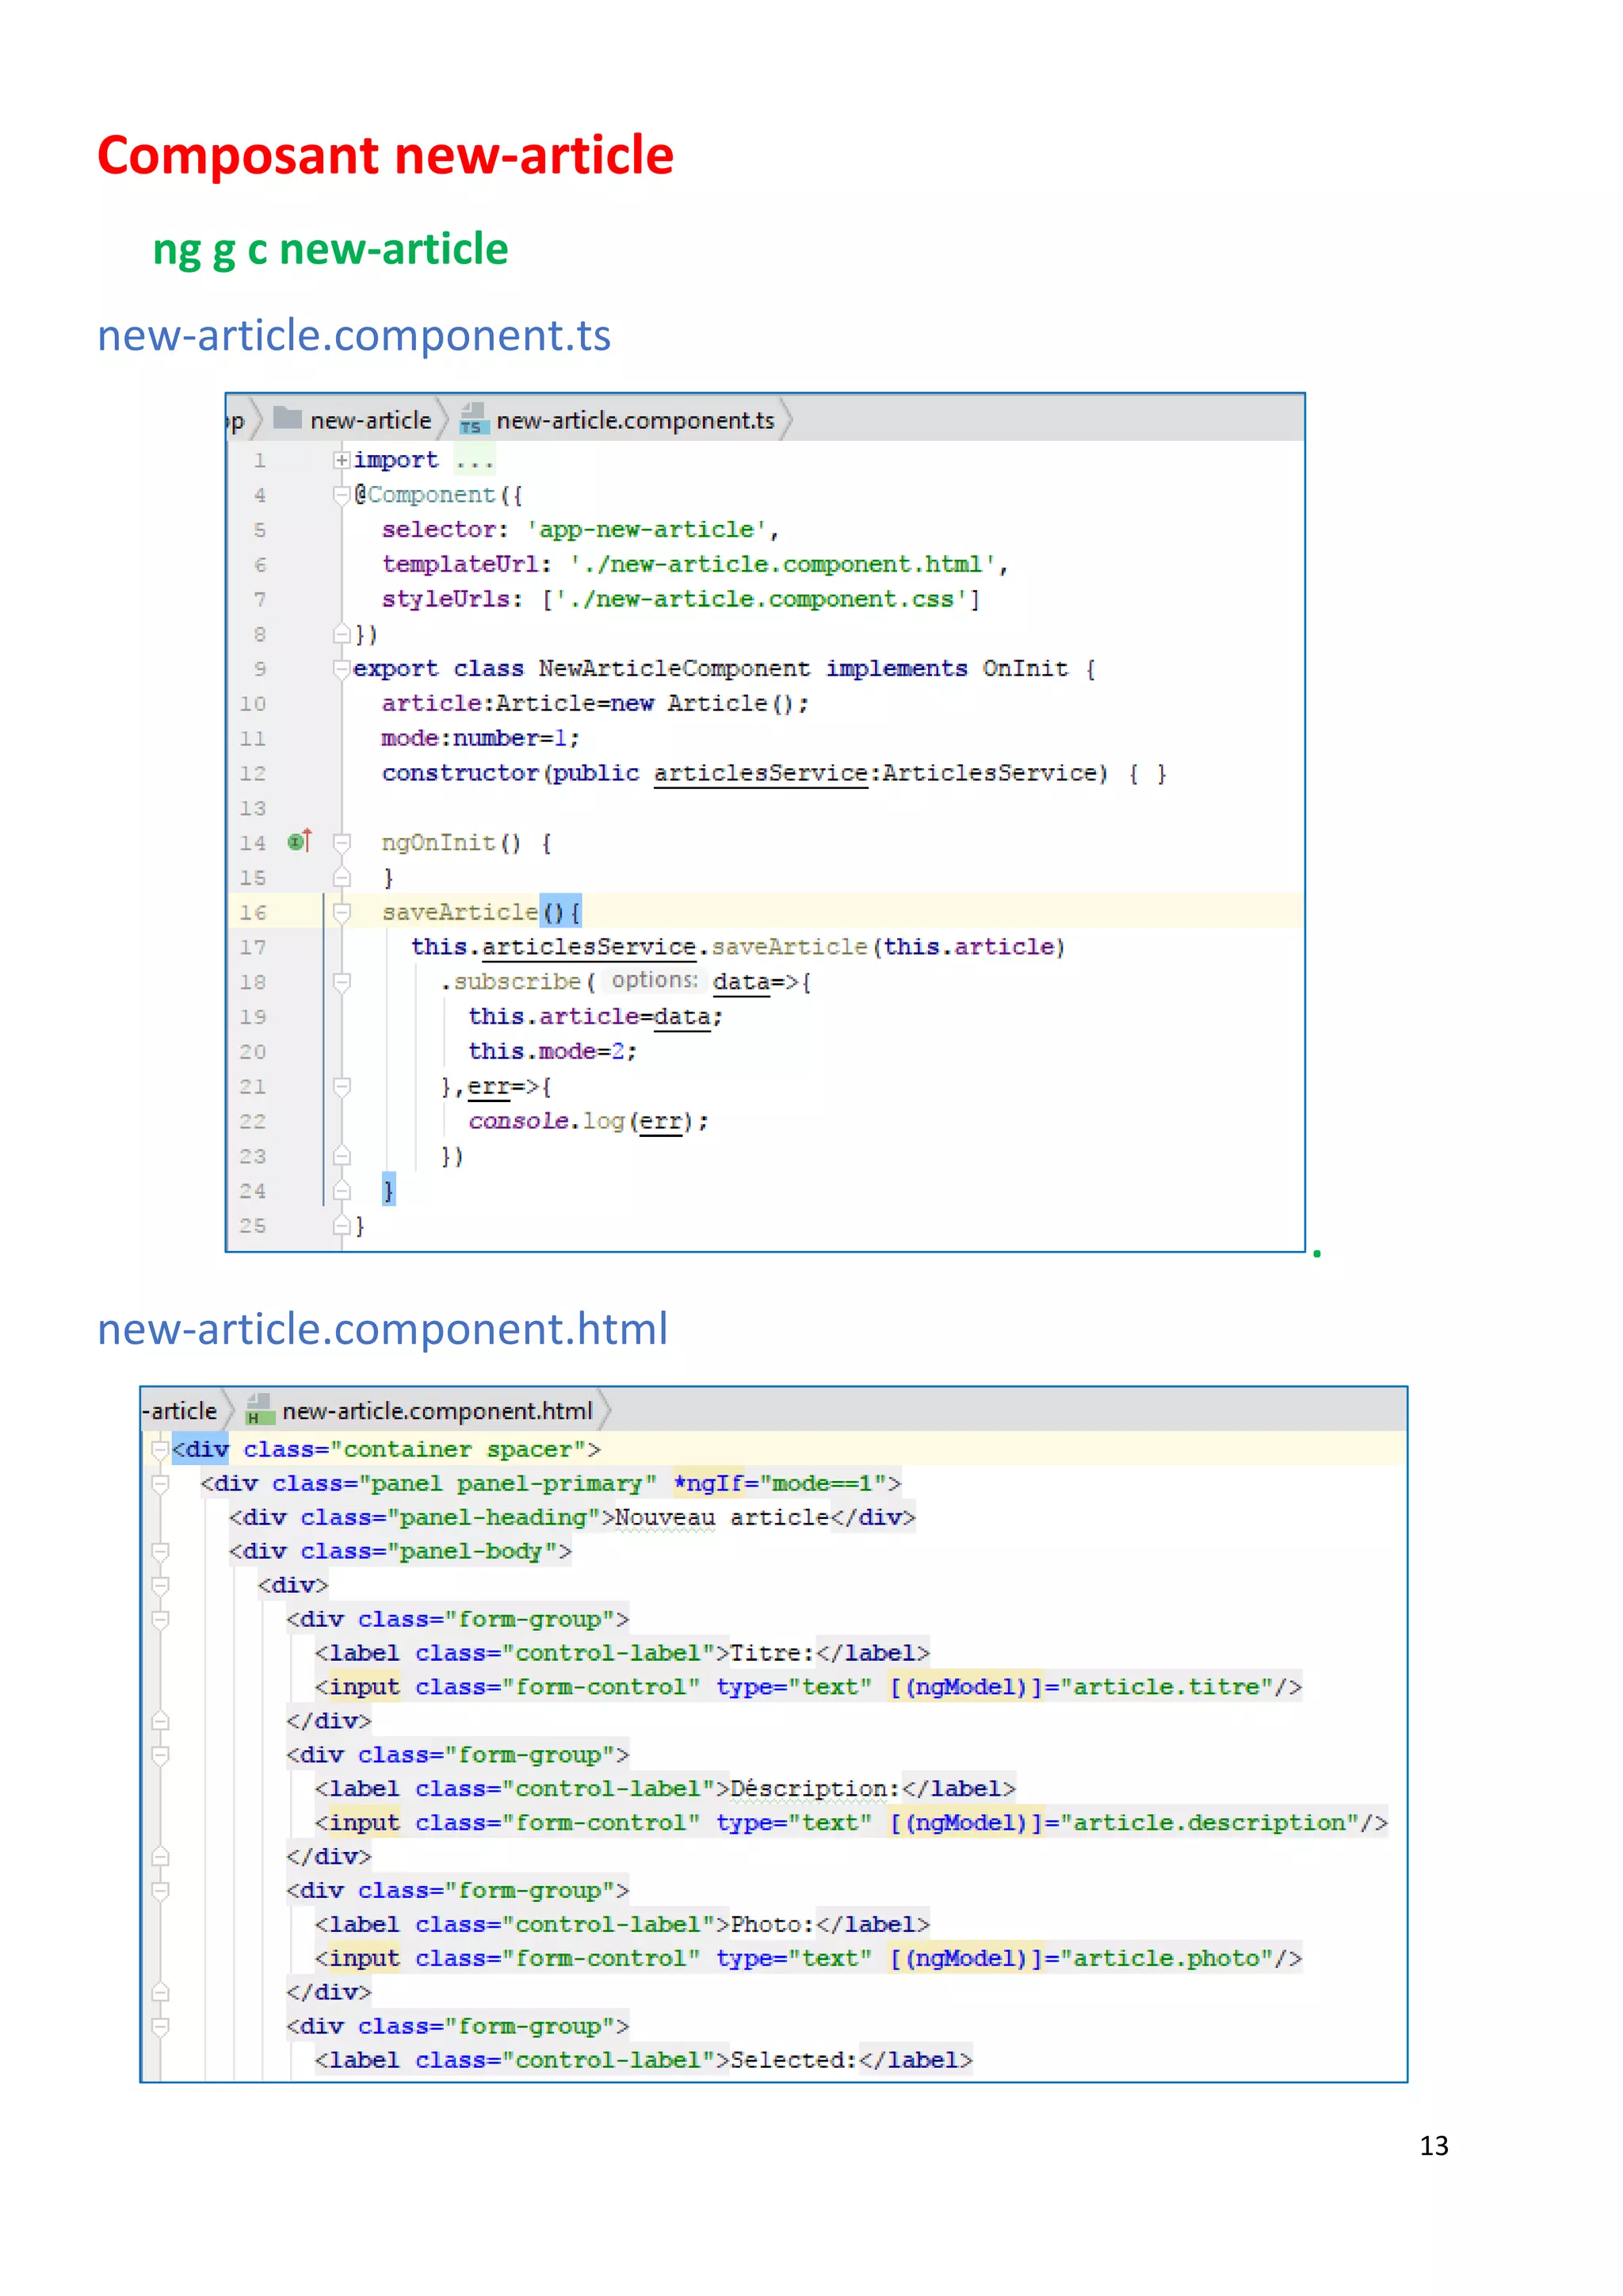1623x2296 pixels.
Task: Collapse the container spacer div fold
Action: [160, 1449]
